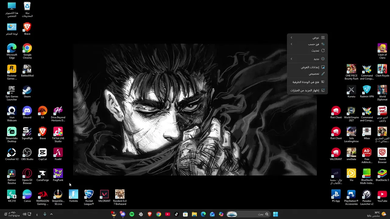This screenshot has width=390, height=219.
Task: Select the BlueStacks Multi-Instance icon
Action: (x=367, y=177)
